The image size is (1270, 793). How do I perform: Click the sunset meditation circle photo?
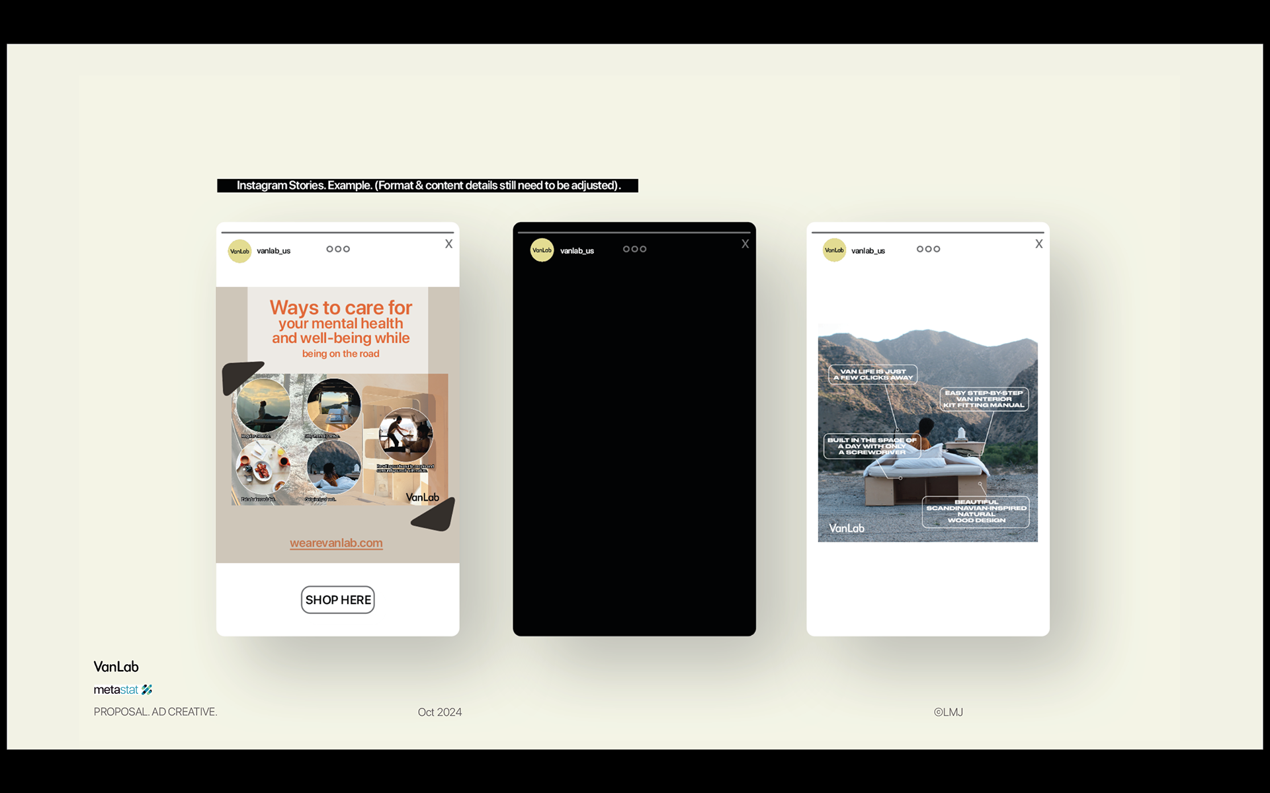click(263, 406)
